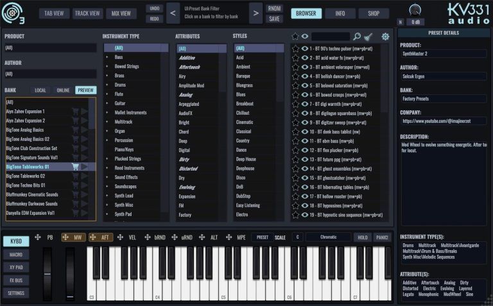Click the move-arrows icon next to bRND
Screen dimensions: 493x306
[147, 237]
